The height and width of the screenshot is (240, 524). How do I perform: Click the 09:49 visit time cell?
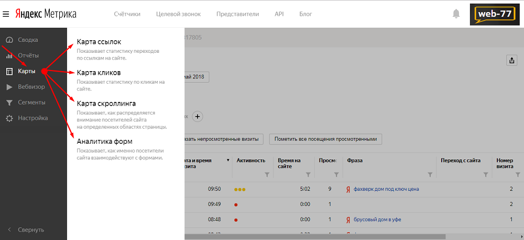click(214, 204)
